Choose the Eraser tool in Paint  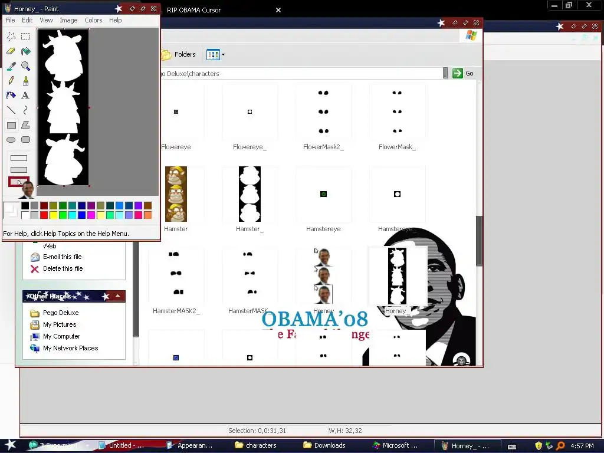click(x=11, y=51)
